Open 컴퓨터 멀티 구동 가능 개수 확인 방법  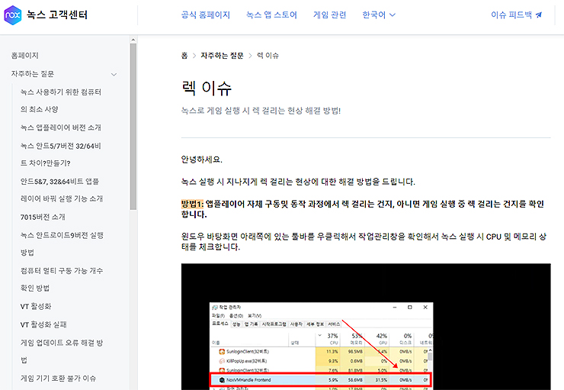(x=62, y=279)
